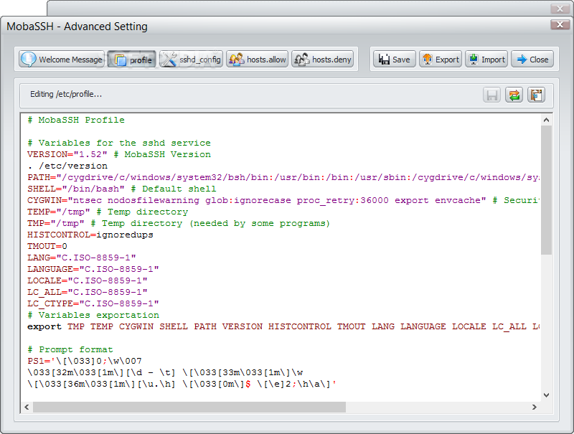Click the Close button with the arrow
Screen dimensions: 574x434
pyautogui.click(x=532, y=60)
